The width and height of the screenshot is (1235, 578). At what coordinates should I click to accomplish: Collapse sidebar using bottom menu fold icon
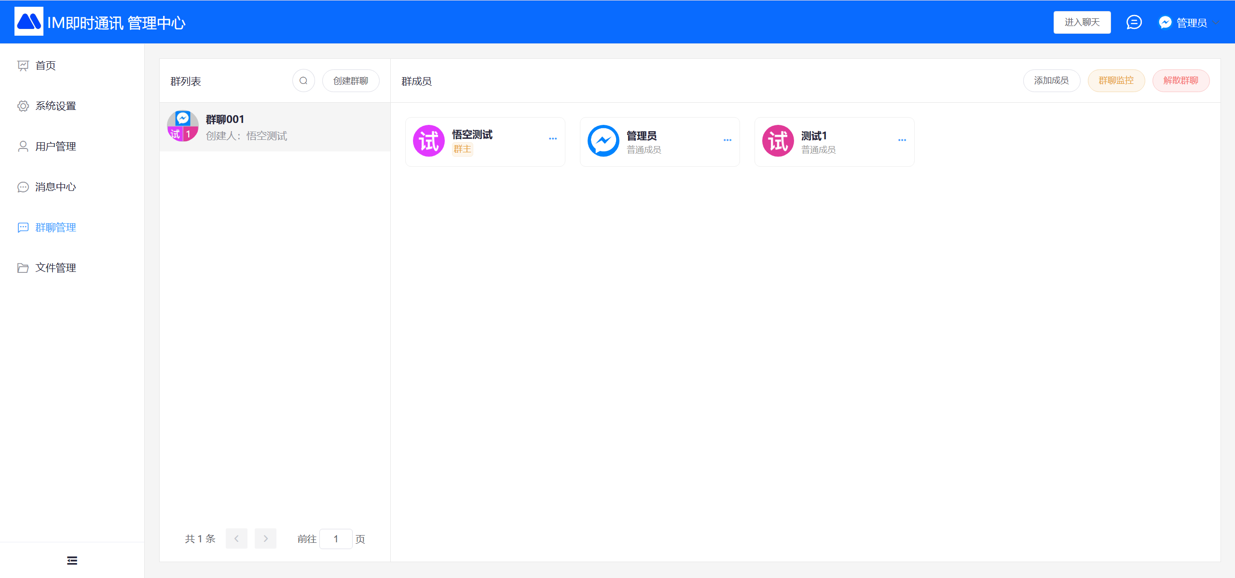(x=72, y=560)
